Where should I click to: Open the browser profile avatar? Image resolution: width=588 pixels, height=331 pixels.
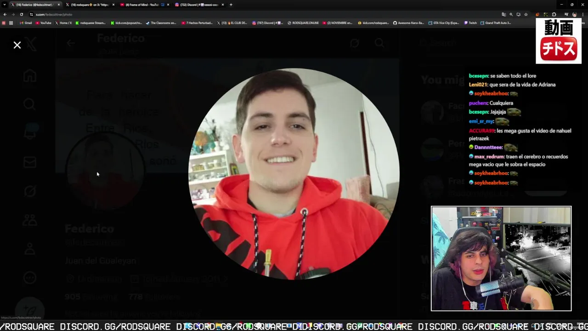(575, 14)
